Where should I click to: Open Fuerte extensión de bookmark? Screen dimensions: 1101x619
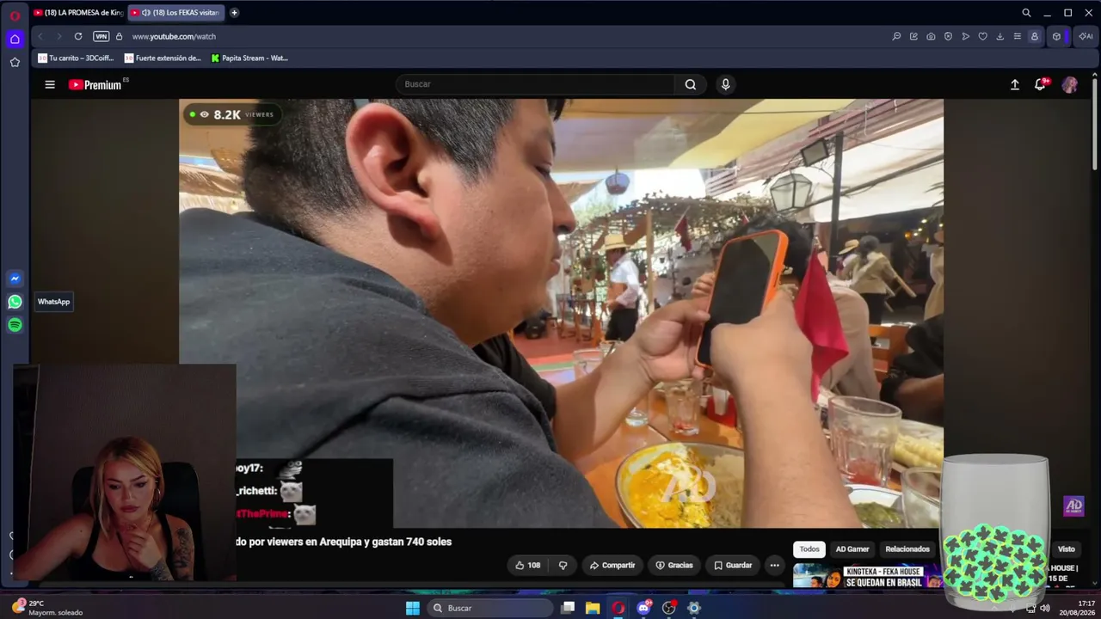click(x=163, y=58)
